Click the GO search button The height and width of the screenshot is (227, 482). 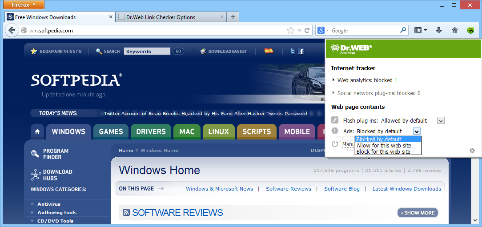178,51
